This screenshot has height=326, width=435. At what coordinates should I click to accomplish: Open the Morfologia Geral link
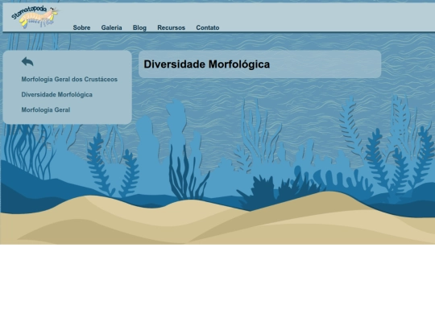pos(46,109)
